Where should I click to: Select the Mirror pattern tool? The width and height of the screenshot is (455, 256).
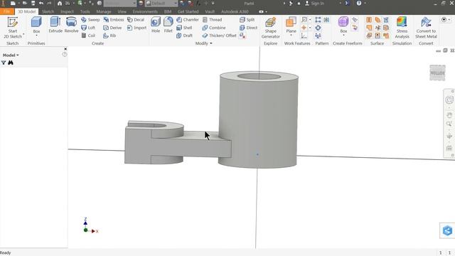point(326,20)
